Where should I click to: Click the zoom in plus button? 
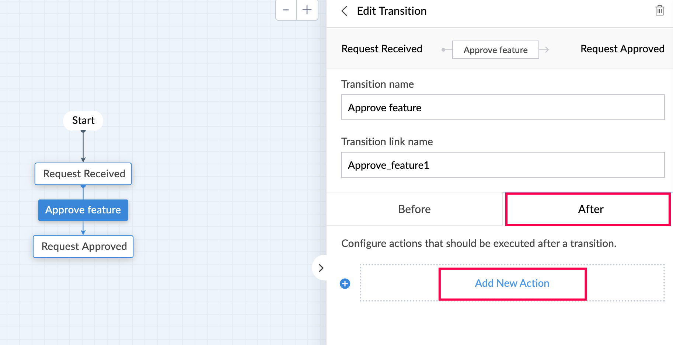(307, 10)
